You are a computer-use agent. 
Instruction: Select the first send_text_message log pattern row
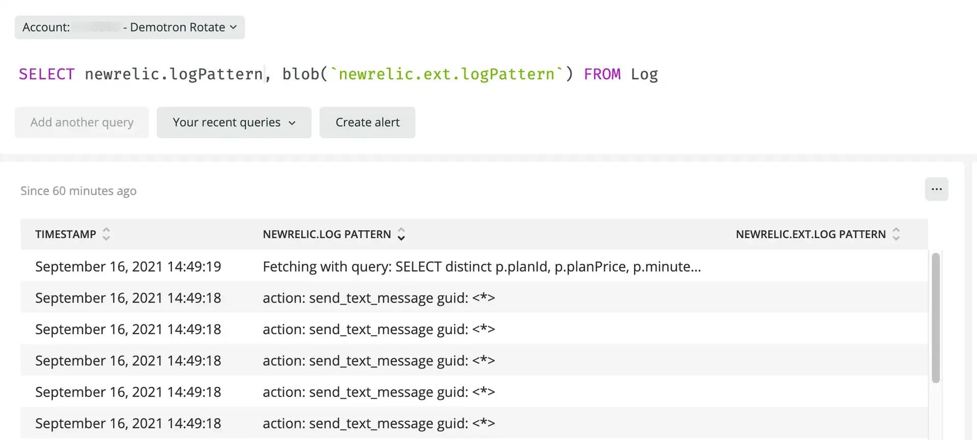coord(379,298)
